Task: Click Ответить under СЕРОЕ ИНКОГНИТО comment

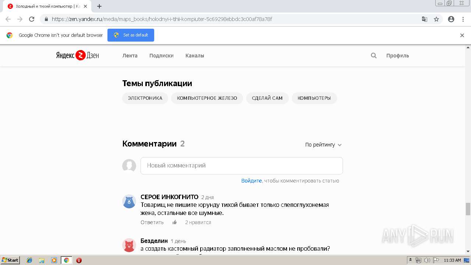Action: [x=152, y=222]
